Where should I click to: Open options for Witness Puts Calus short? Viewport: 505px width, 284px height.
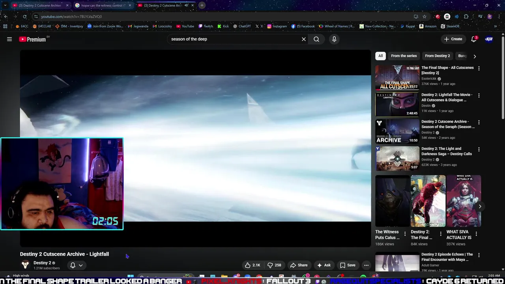pos(405,234)
